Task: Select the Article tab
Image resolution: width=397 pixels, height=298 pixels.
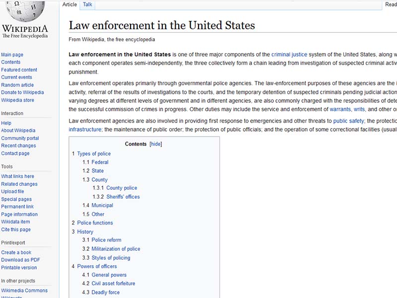Action: click(69, 4)
